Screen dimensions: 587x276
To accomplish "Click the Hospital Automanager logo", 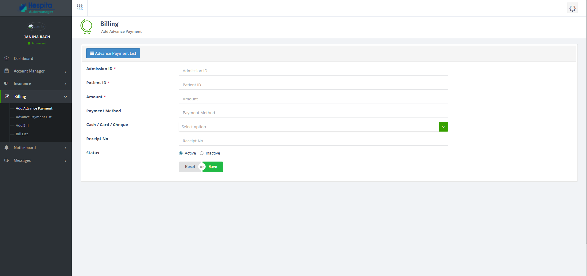I will 36,7.
